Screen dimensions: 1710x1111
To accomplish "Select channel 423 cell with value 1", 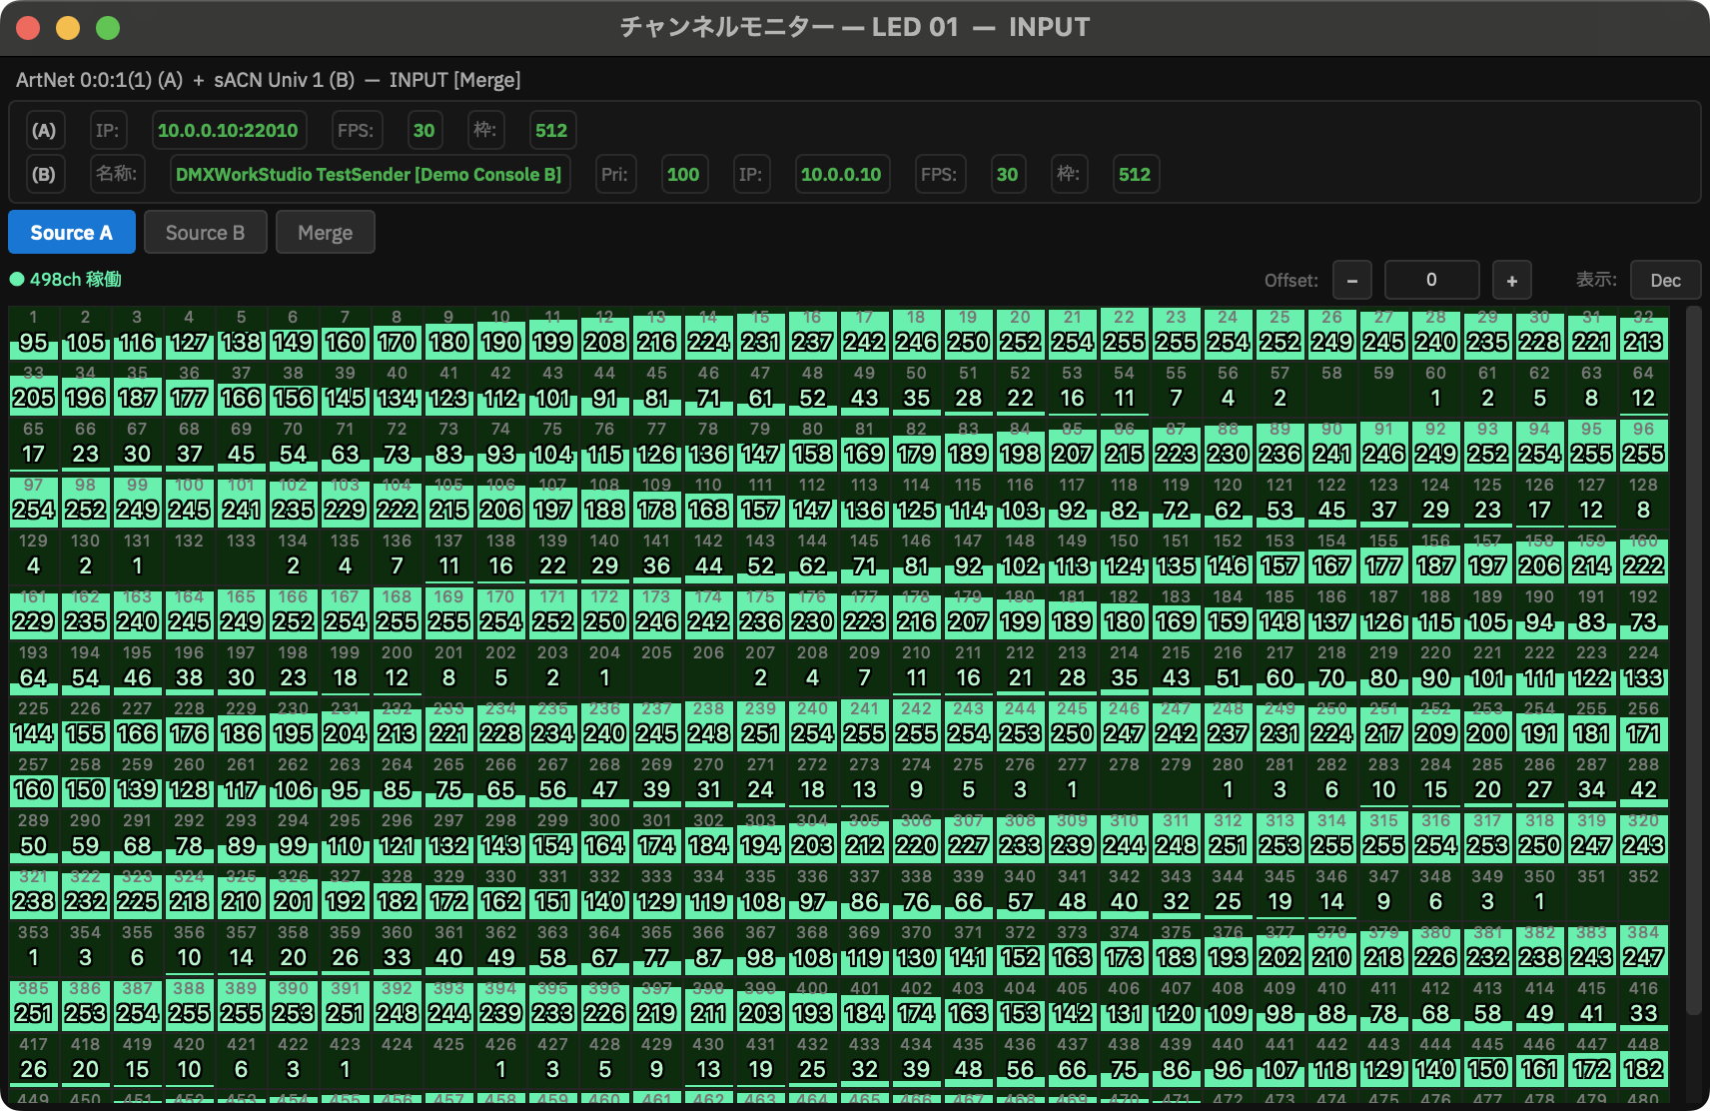I will [x=346, y=1060].
